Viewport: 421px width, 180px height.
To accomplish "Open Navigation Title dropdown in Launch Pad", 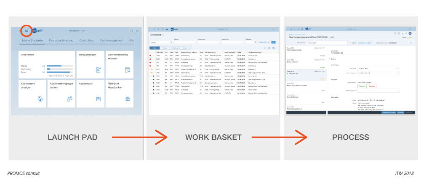I will [77, 31].
